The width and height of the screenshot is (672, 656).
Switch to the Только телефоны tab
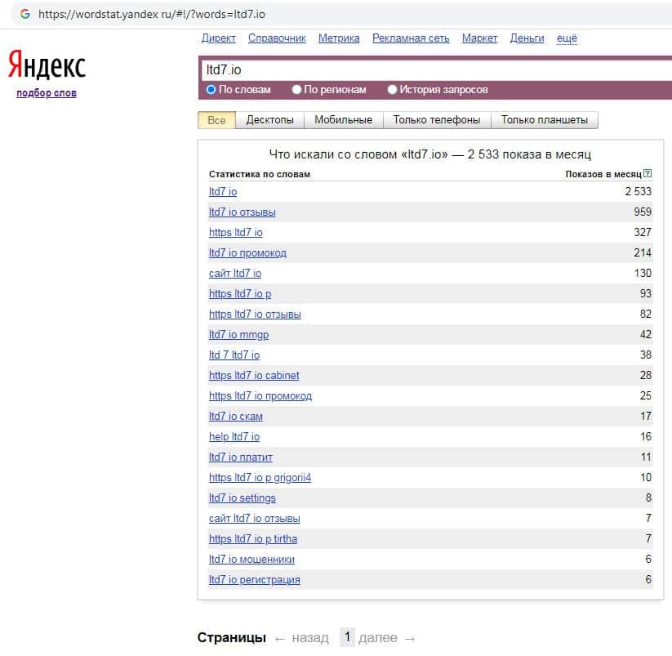pos(437,120)
